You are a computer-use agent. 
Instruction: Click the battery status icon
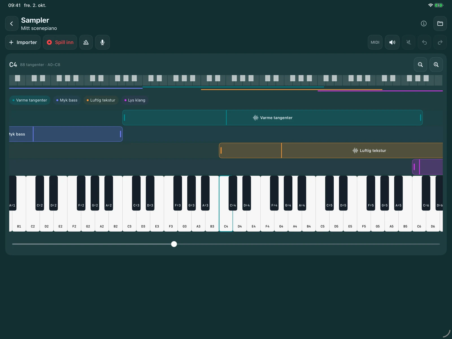tap(439, 5)
